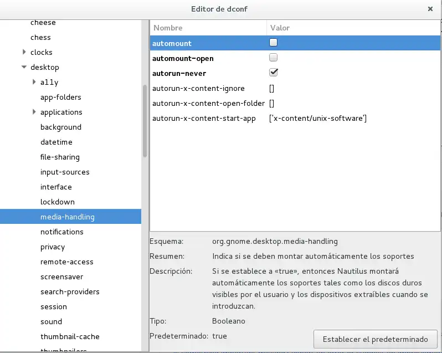Click the org.gnome.desktop.media-handling schema text
The height and width of the screenshot is (353, 442).
pyautogui.click(x=275, y=242)
